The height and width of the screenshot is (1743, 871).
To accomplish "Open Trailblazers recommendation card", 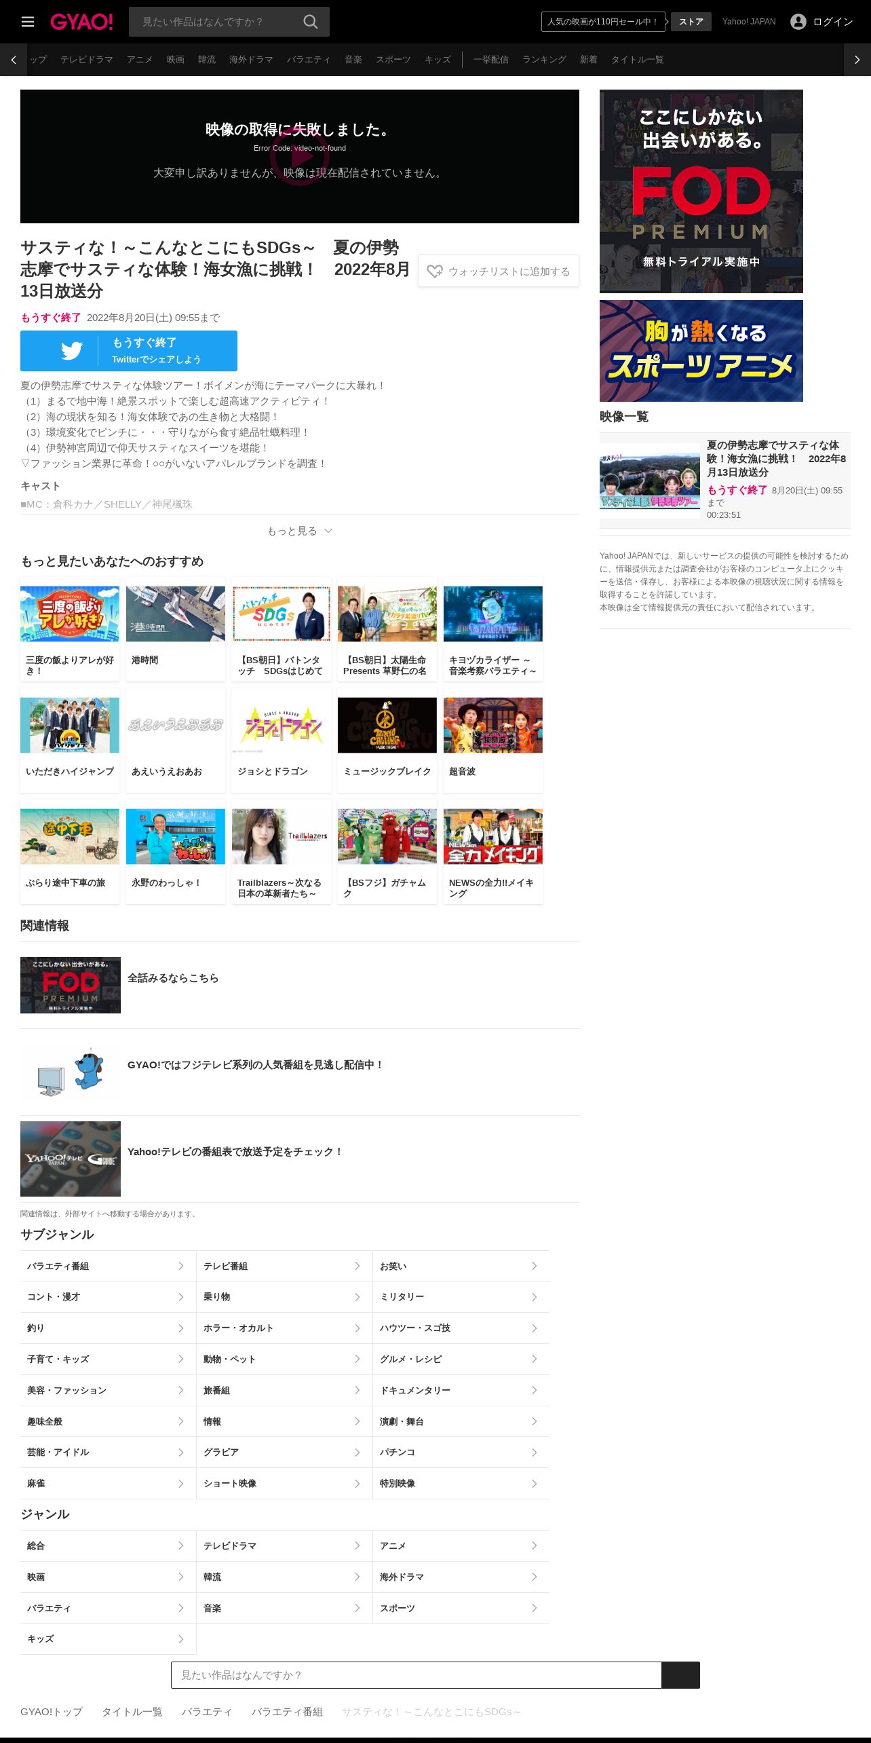I will (x=282, y=852).
